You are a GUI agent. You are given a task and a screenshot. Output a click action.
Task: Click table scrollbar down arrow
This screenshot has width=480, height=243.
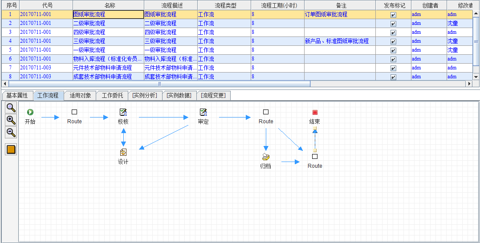476,77
